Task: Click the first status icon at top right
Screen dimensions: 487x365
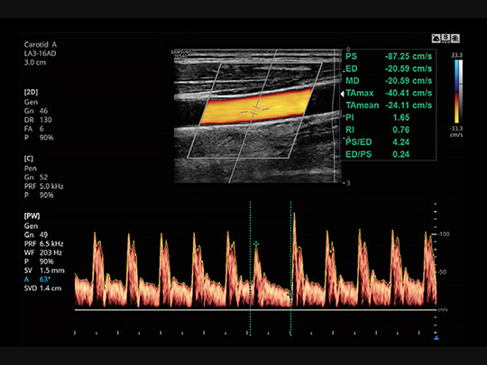Action: pos(436,39)
